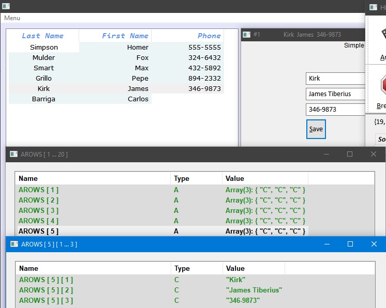Click Value header in AROWS [5][1...3] window
386x308 pixels.
pos(254,268)
